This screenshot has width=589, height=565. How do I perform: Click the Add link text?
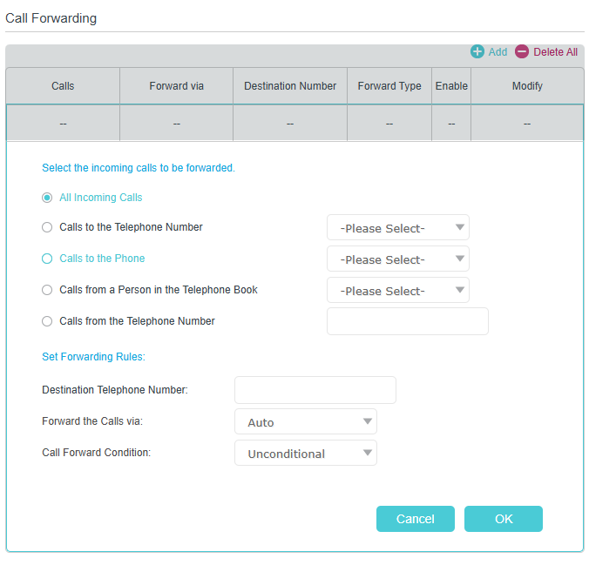[x=498, y=52]
